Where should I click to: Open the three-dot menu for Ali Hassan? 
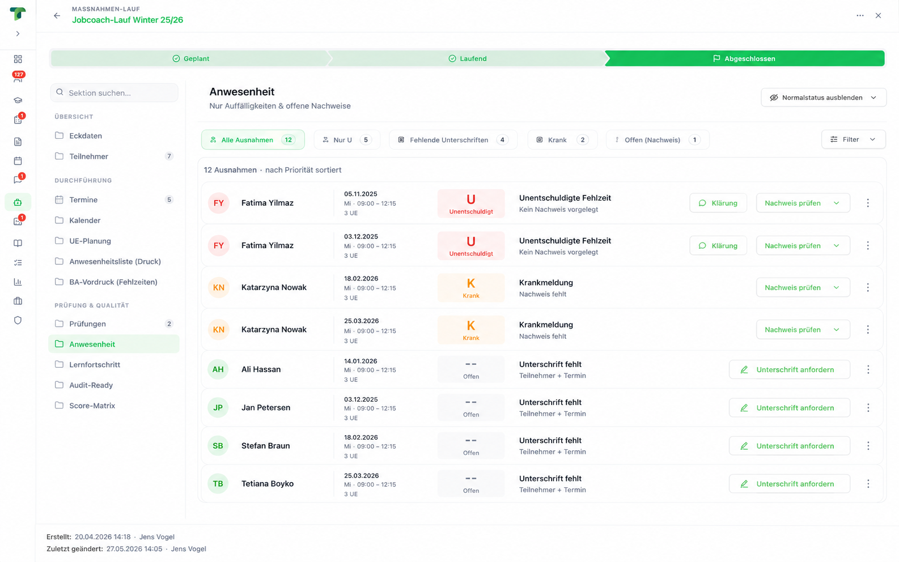click(x=868, y=369)
